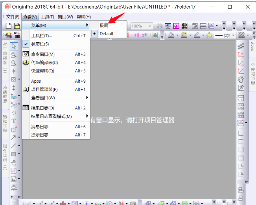Open the 工具(T) menu
This screenshot has width=256, height=205.
[x=47, y=17]
